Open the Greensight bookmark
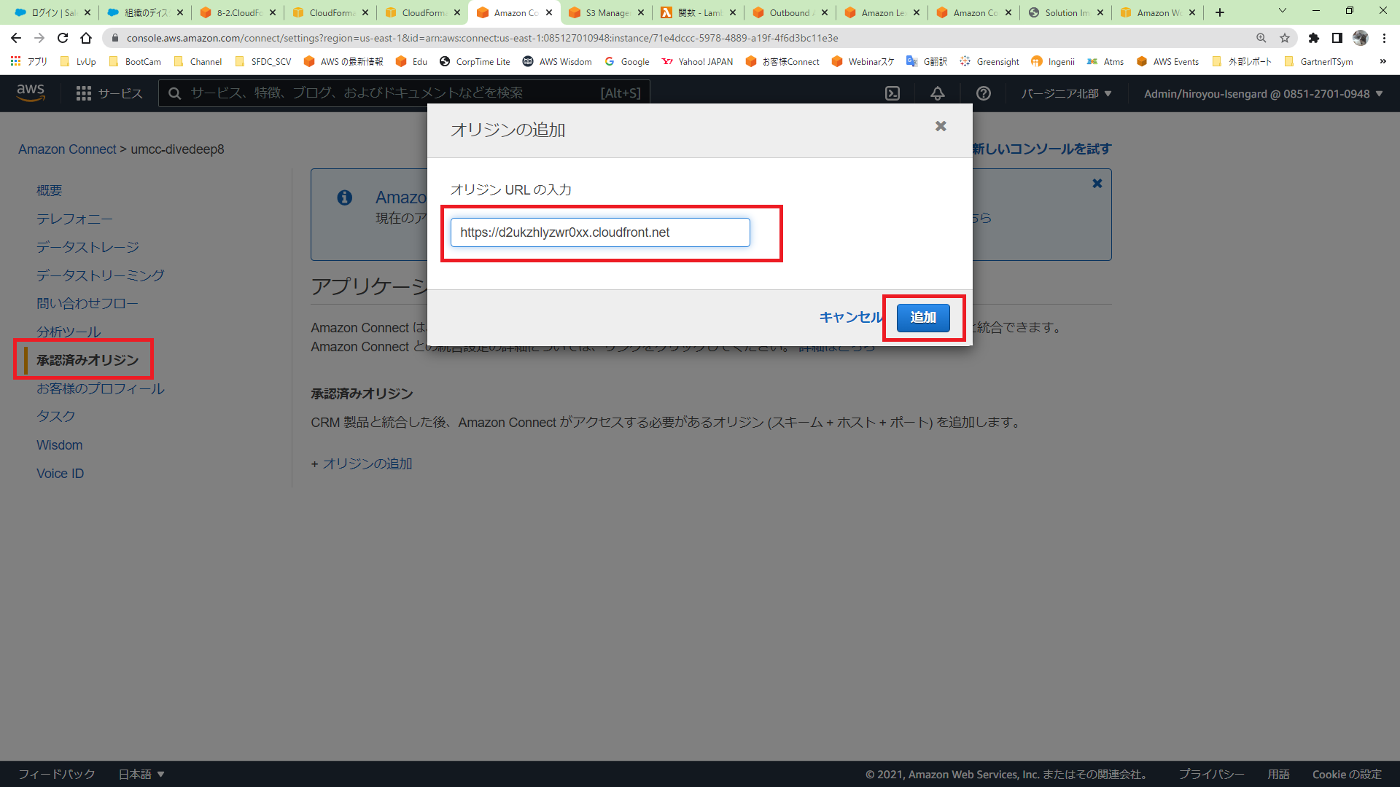1400x787 pixels. coord(989,61)
